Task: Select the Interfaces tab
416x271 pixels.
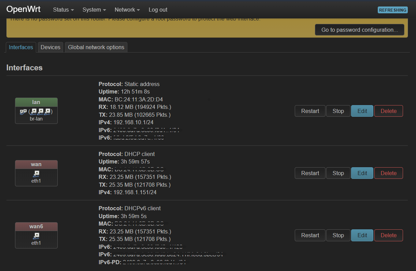Action: (x=21, y=47)
